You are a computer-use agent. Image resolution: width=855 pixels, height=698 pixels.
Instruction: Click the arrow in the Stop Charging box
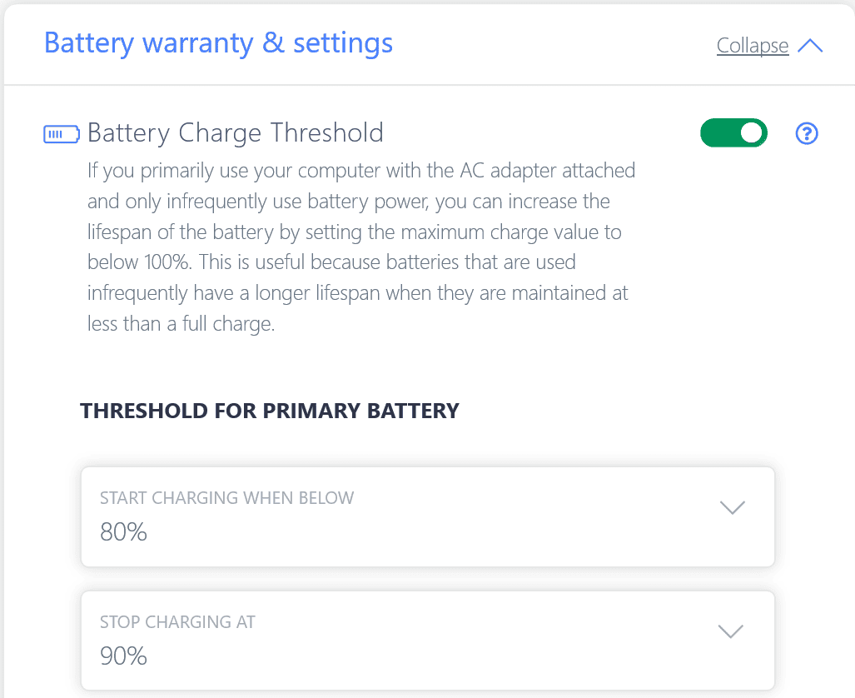(x=730, y=631)
